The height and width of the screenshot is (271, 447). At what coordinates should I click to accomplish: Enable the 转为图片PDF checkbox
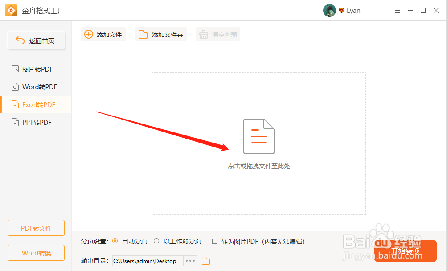216,241
